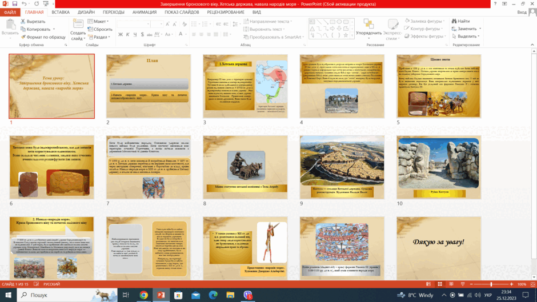537x302 pixels.
Task: Open the Copy (Копировать) dropdown arrow
Action: tap(54, 29)
